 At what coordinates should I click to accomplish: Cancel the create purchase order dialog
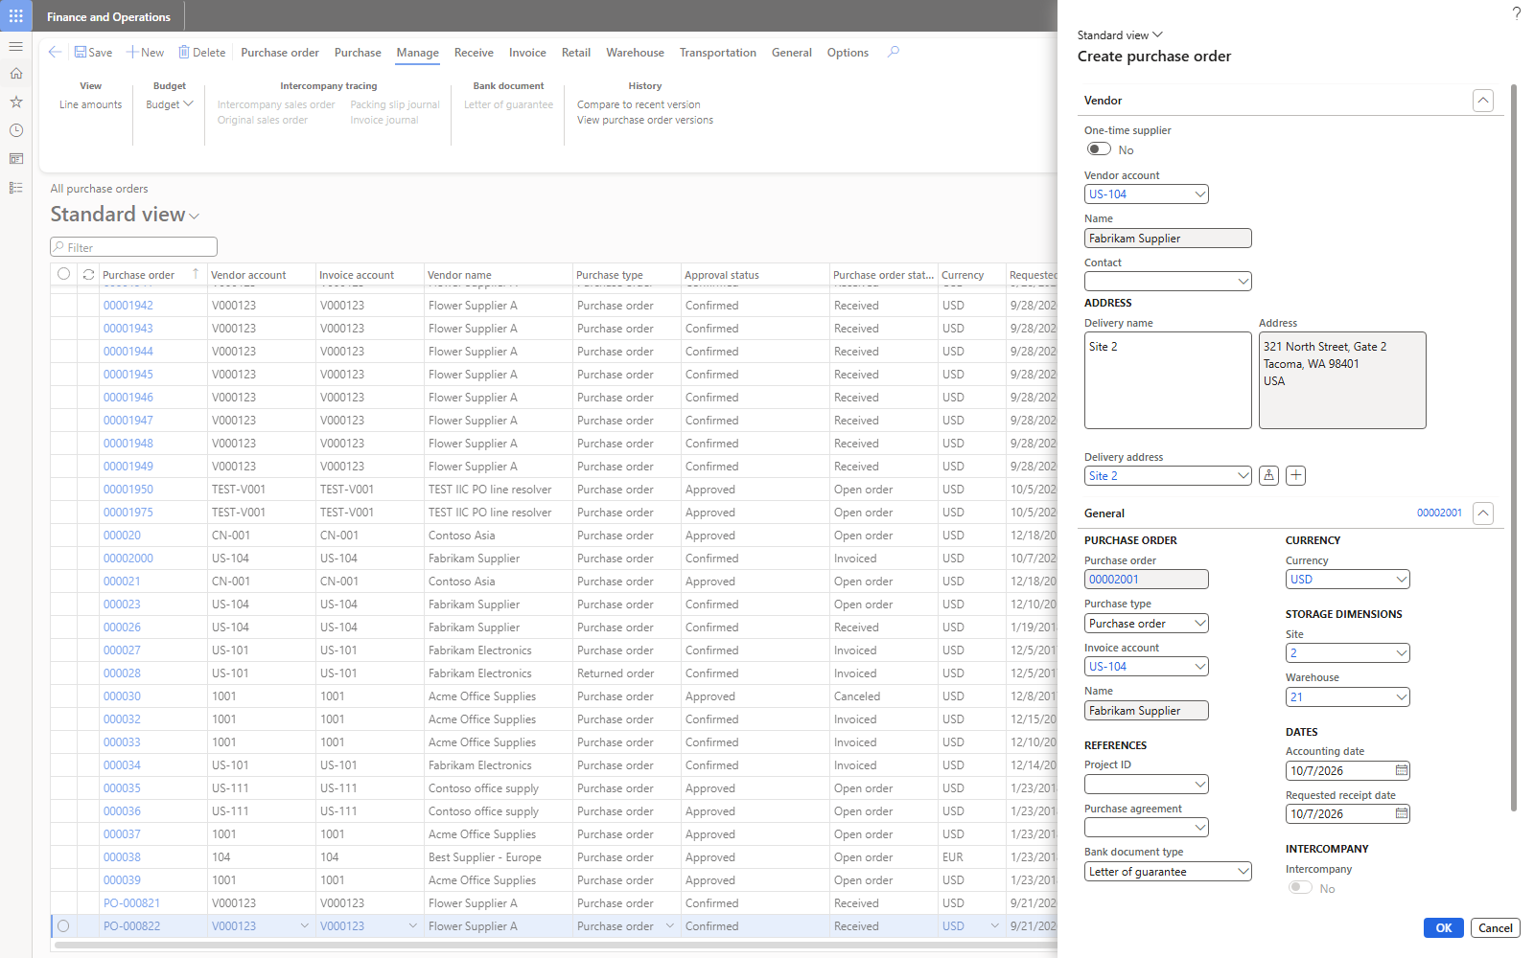[x=1496, y=927]
